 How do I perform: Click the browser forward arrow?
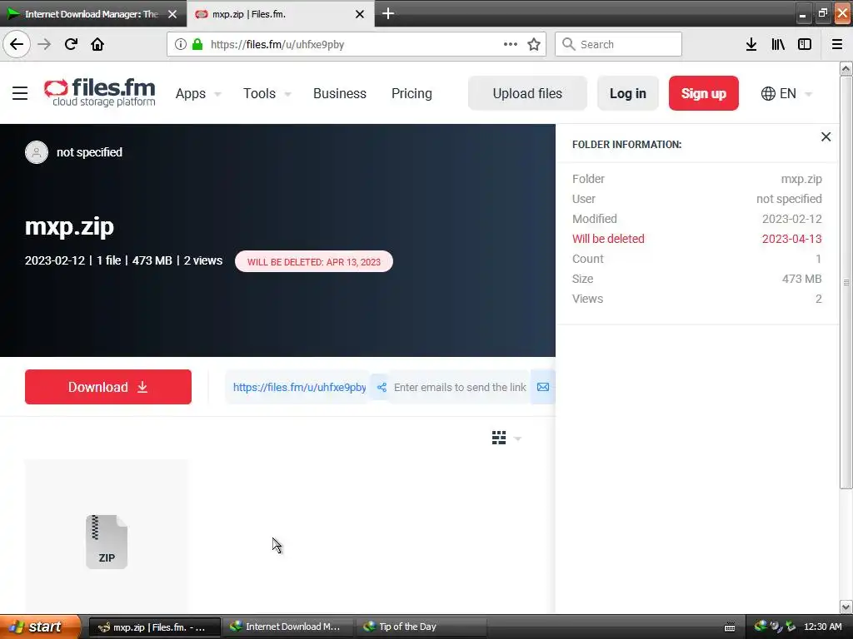[x=44, y=44]
